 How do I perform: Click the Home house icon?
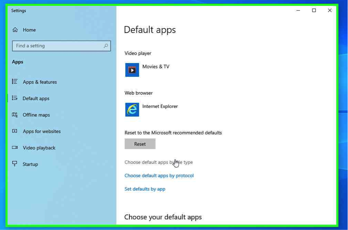pyautogui.click(x=15, y=30)
